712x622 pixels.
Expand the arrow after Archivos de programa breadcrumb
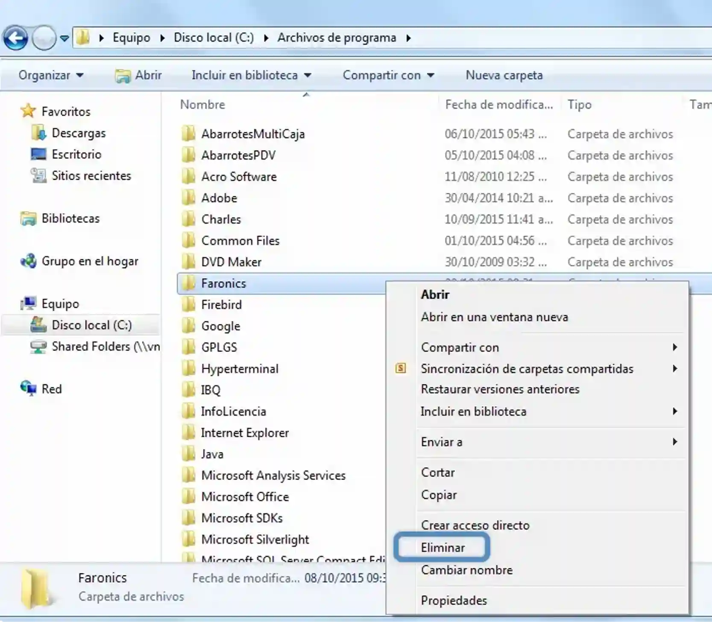pos(409,38)
